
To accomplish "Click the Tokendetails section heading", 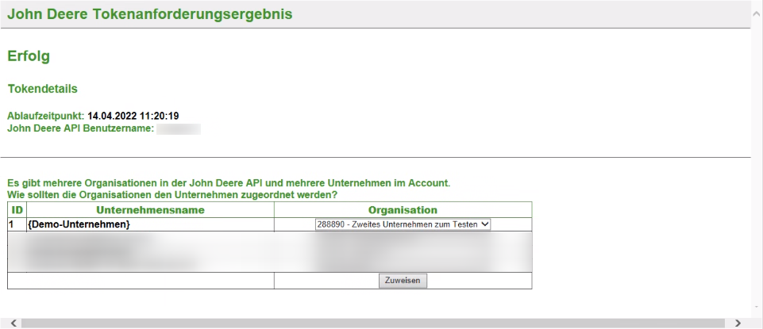I will tap(42, 89).
